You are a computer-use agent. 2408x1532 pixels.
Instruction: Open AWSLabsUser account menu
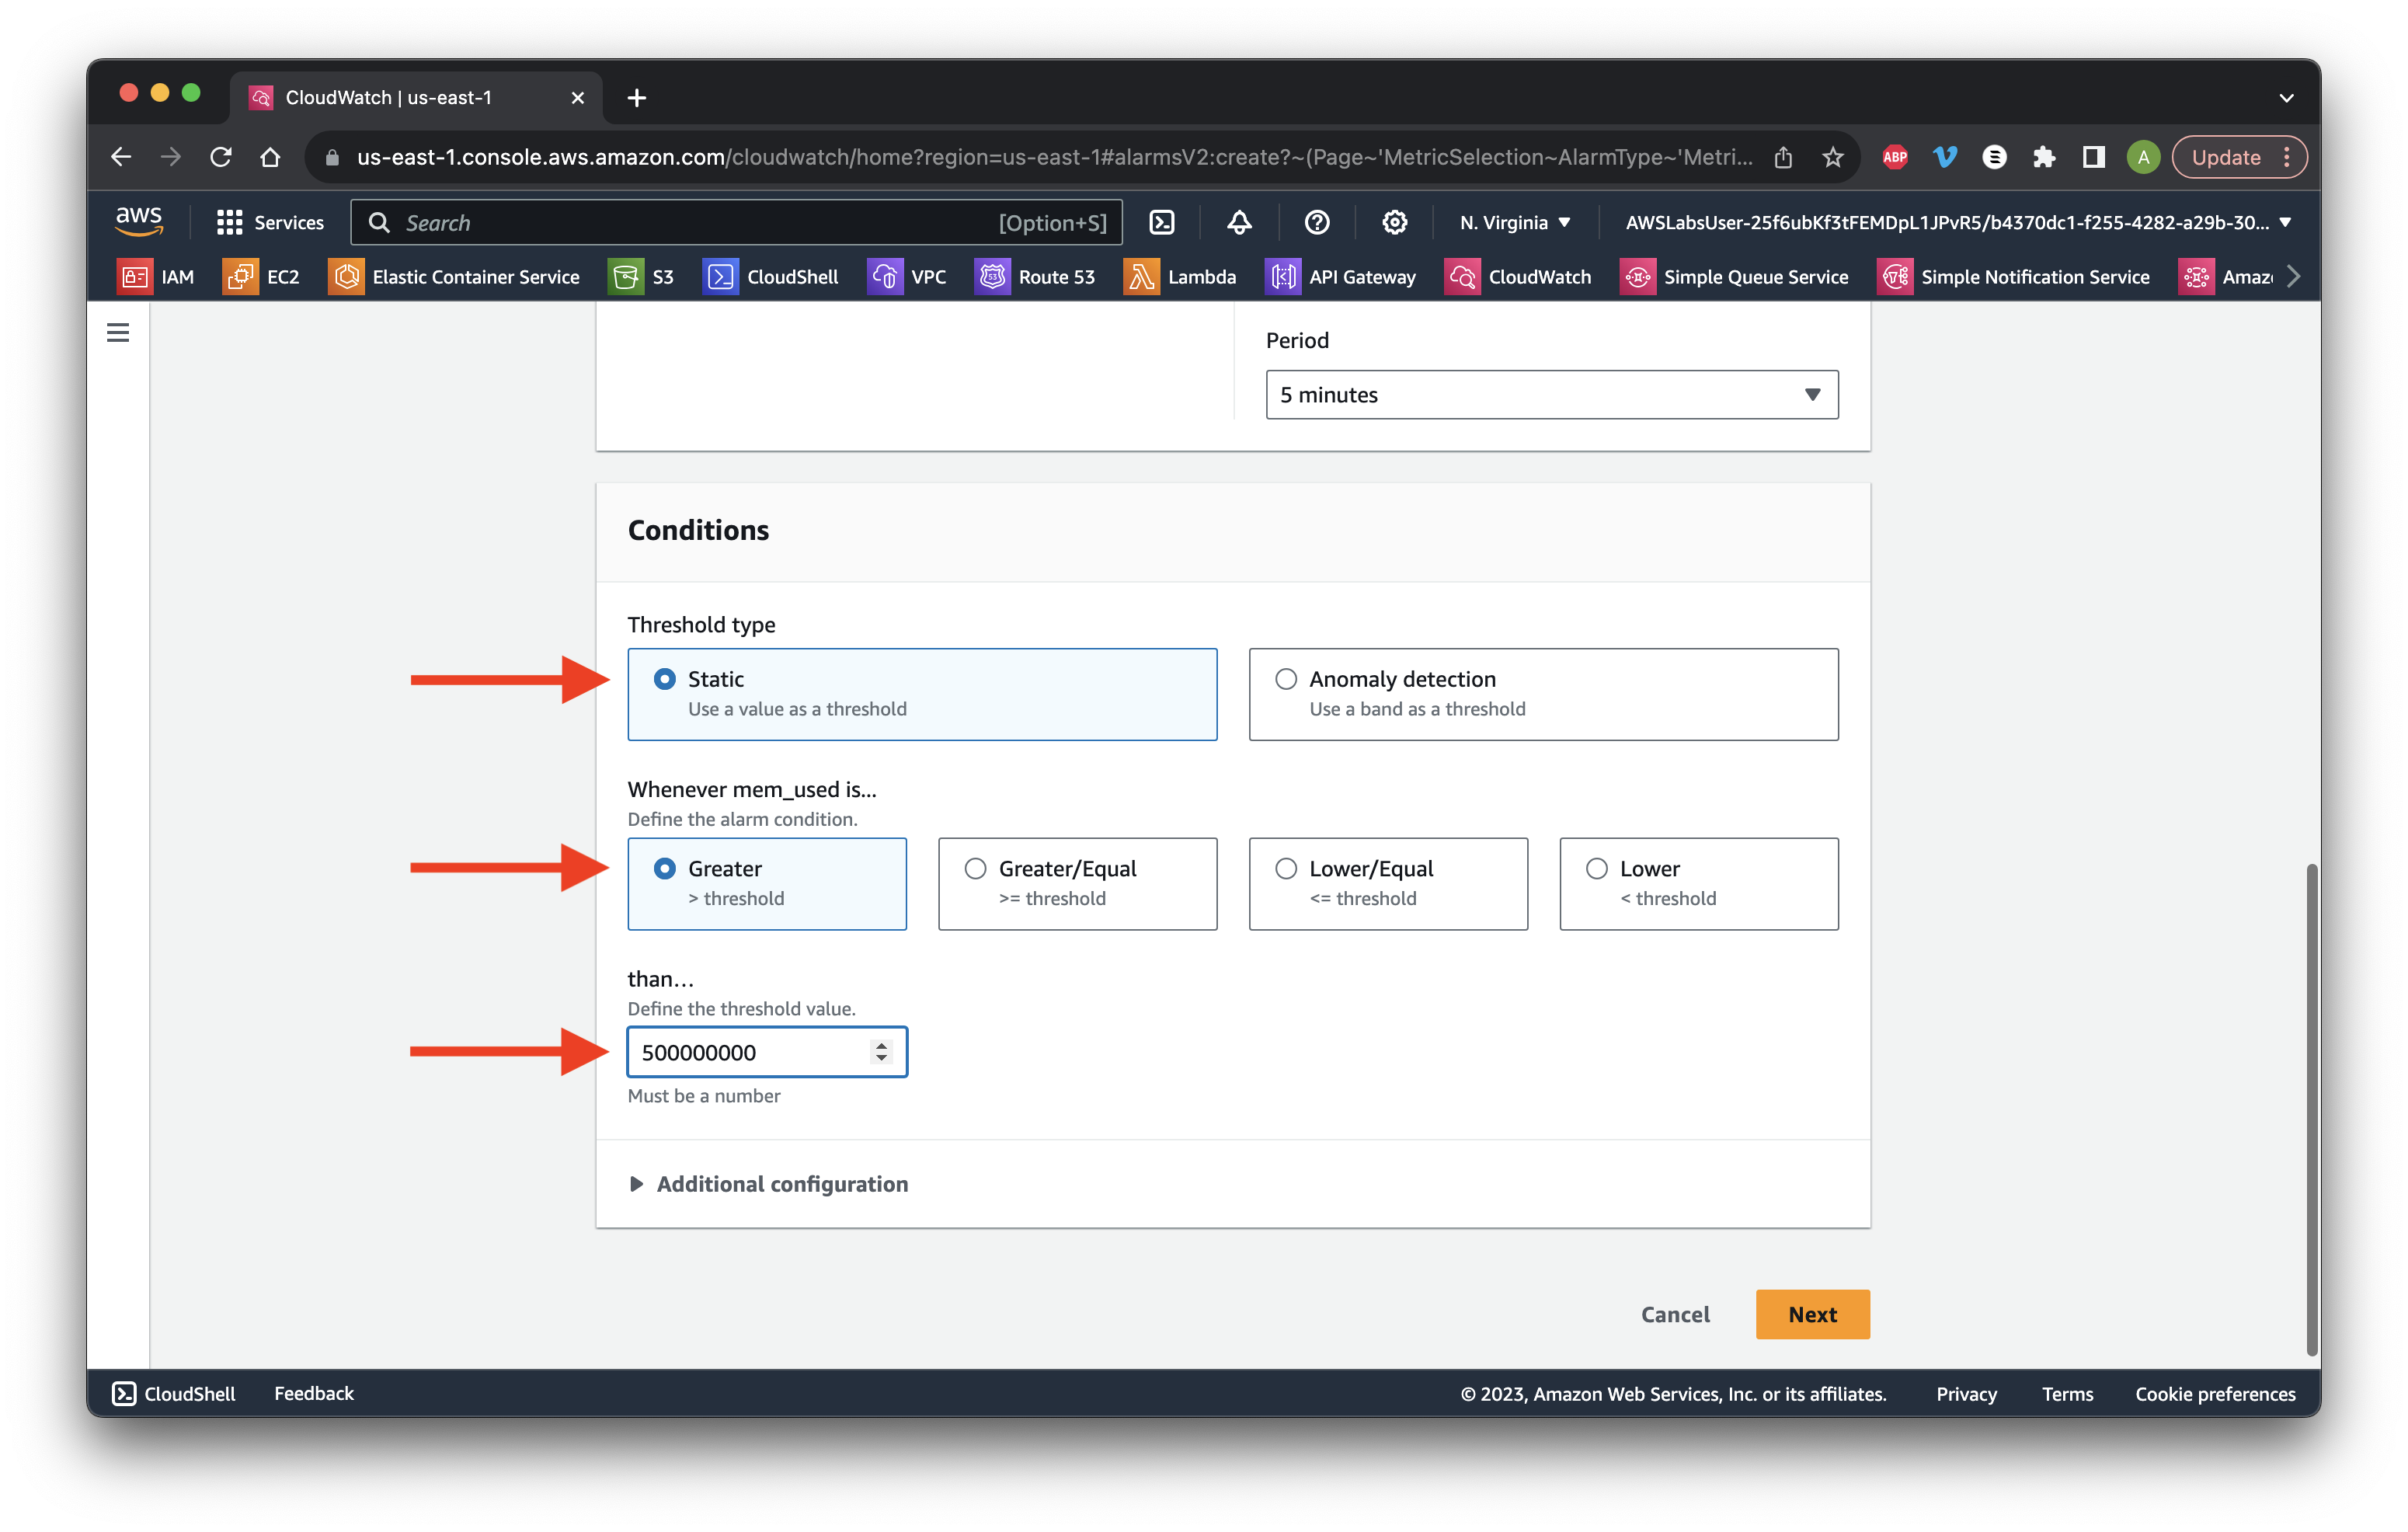click(1958, 222)
